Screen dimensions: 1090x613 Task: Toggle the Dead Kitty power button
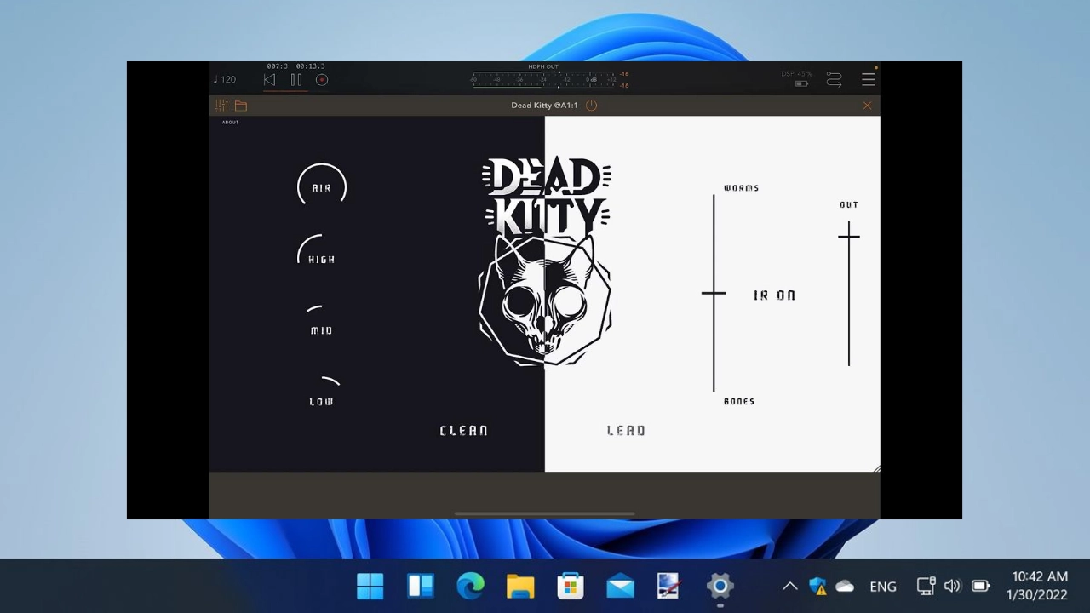point(592,106)
